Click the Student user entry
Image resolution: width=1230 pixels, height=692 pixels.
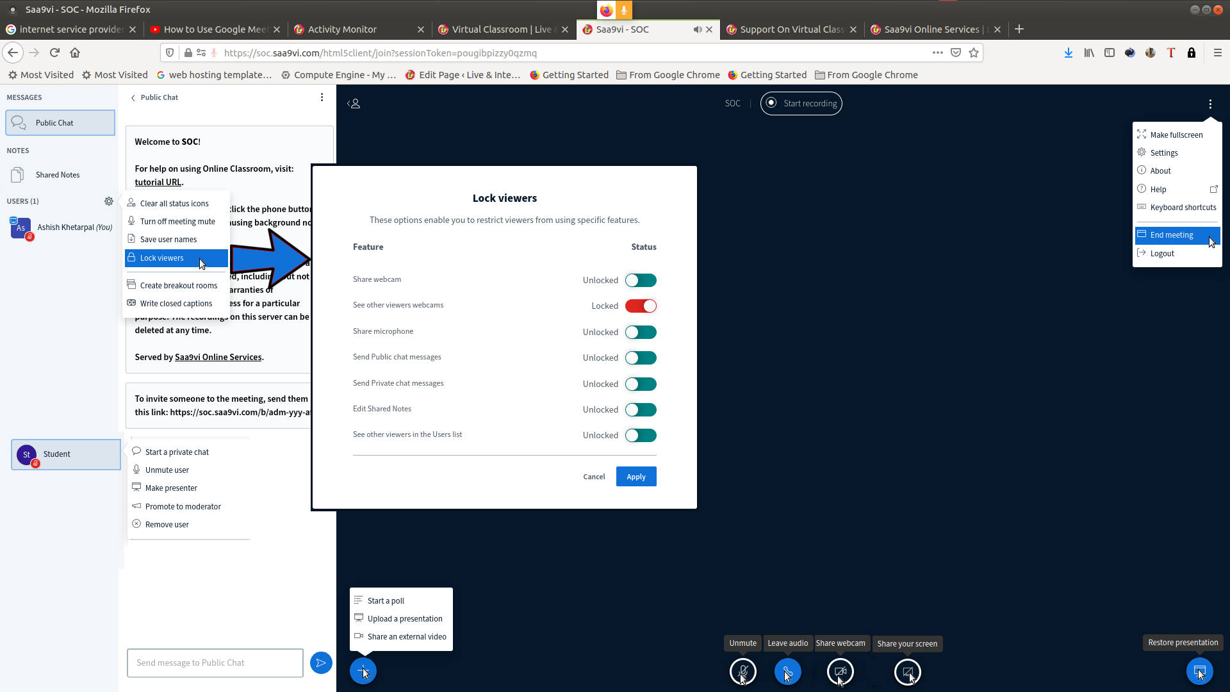pos(66,454)
